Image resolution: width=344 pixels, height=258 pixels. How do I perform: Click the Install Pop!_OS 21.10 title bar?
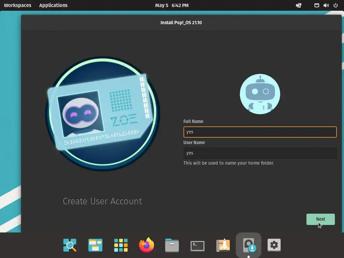click(181, 23)
